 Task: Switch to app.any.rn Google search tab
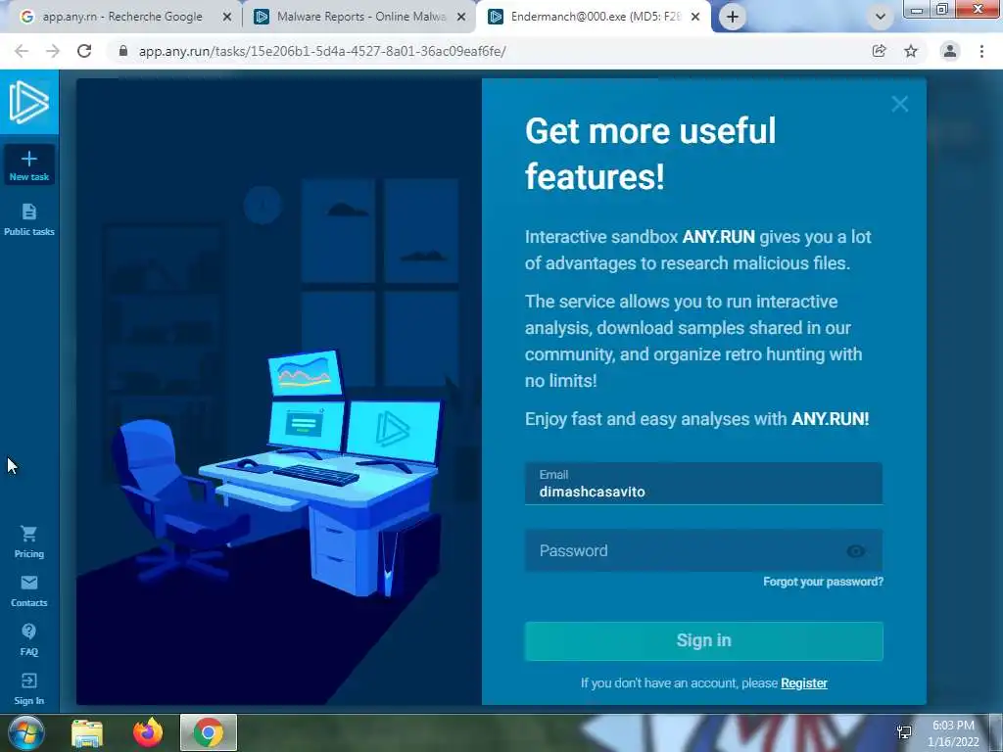point(121,17)
